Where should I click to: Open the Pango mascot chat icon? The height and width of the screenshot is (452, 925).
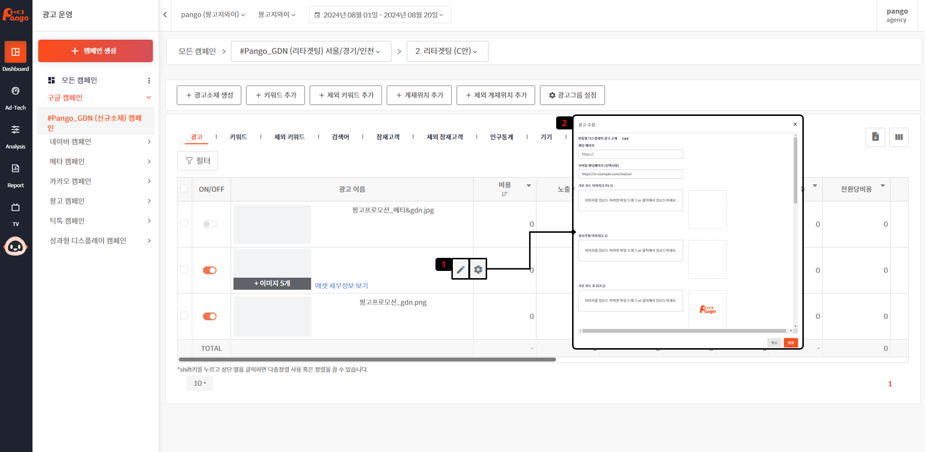15,246
